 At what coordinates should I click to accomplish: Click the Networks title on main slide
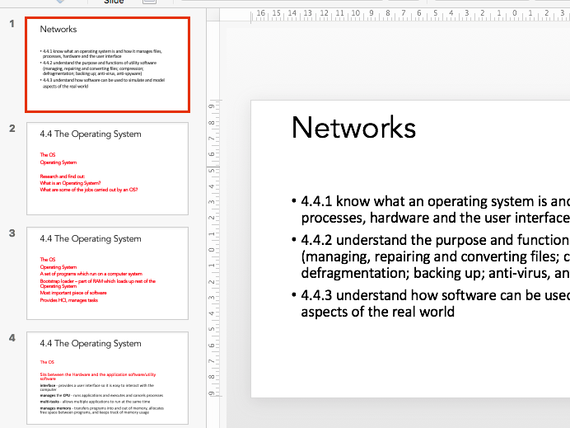tap(353, 128)
